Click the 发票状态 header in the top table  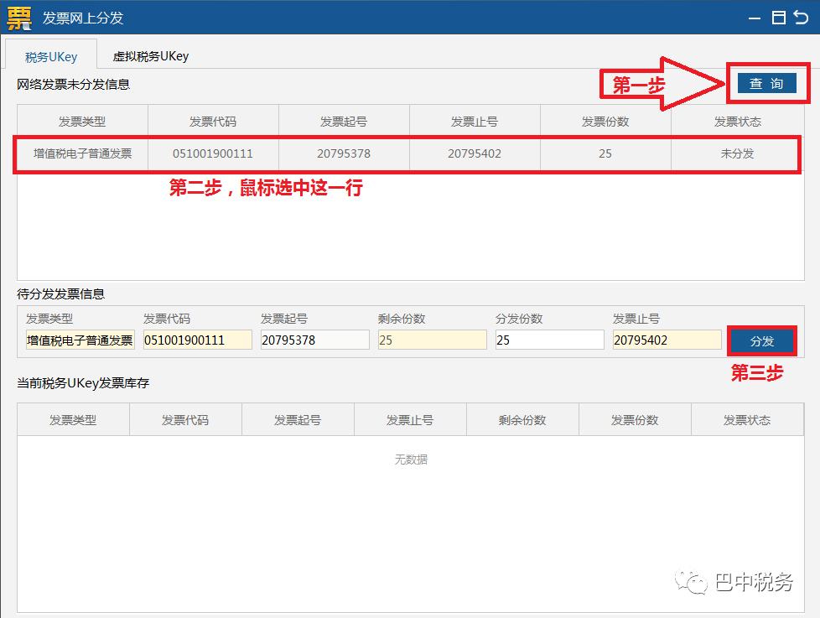[x=737, y=122]
